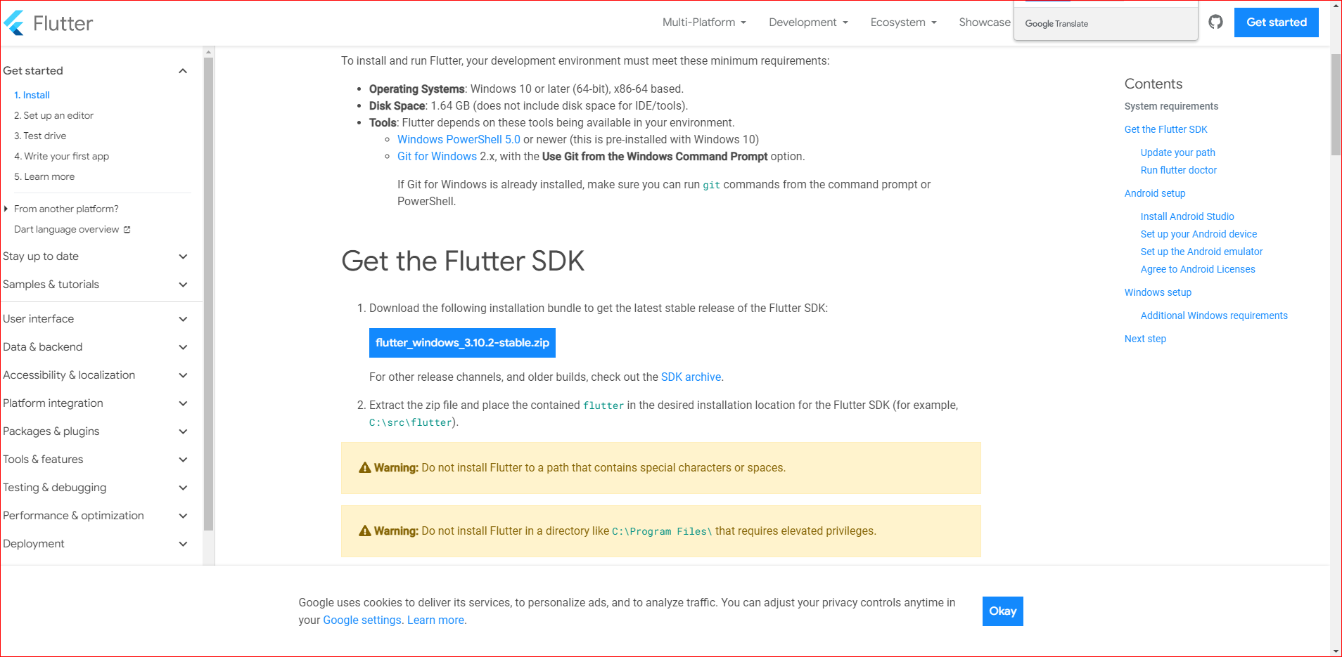Click the main page vertical scrollbar
The image size is (1342, 657).
click(x=1336, y=104)
